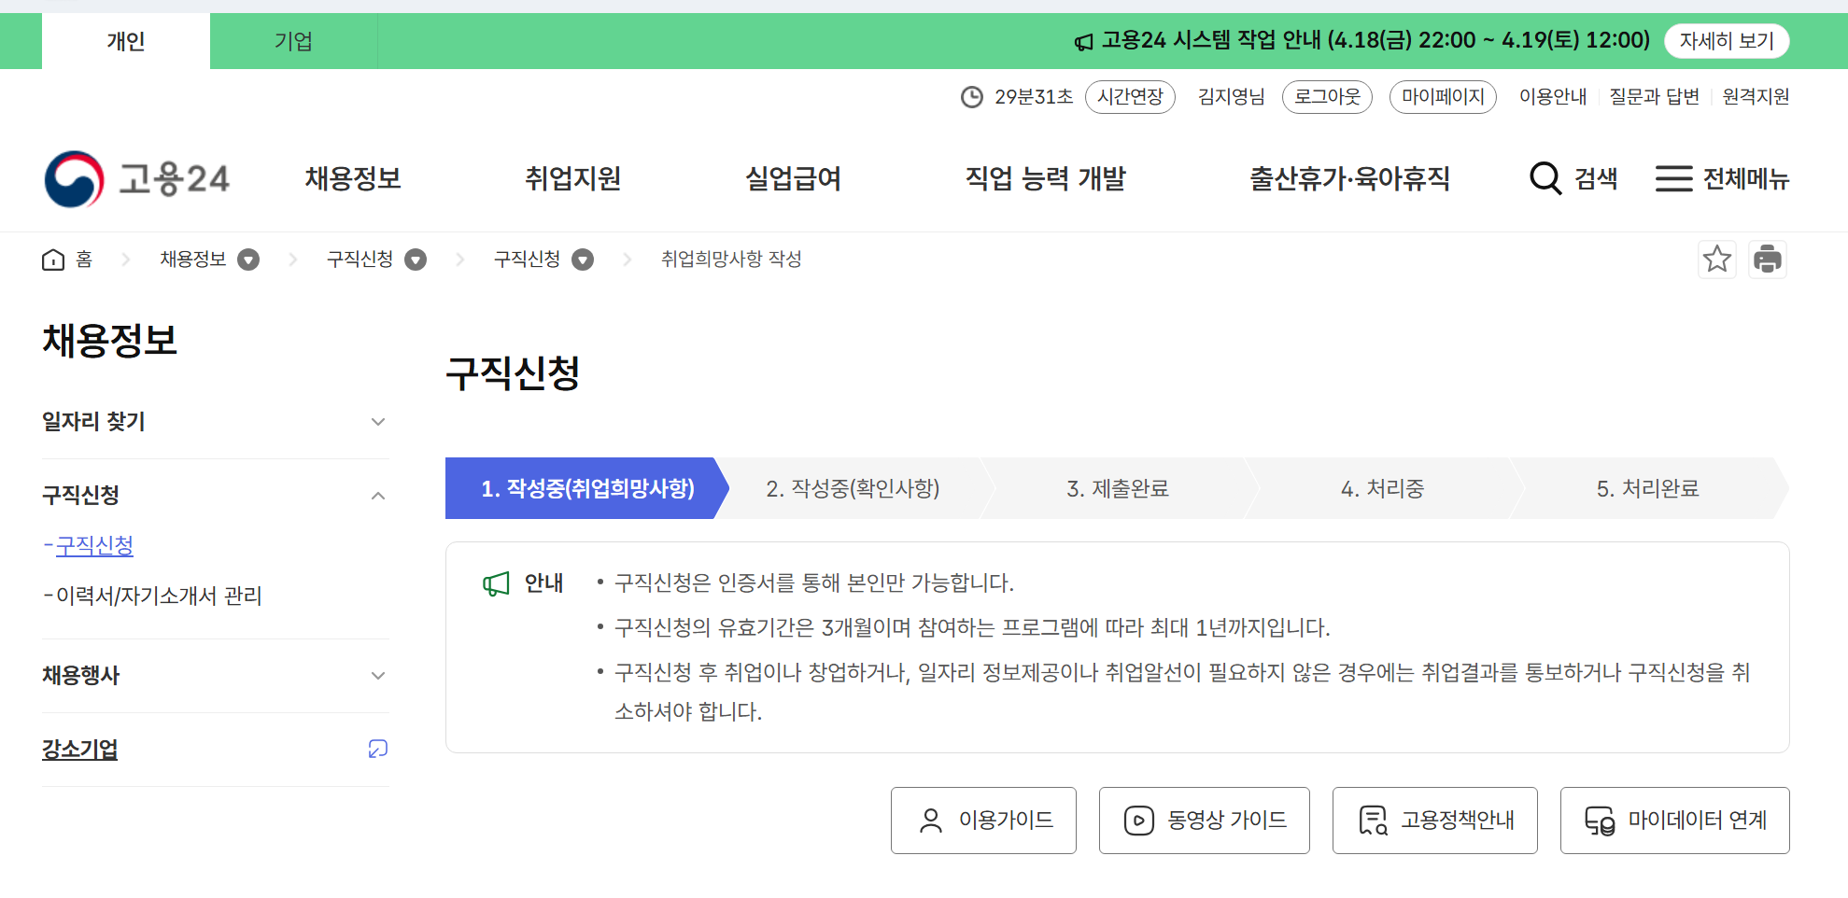Click 홈 breadcrumb text

pyautogui.click(x=84, y=260)
